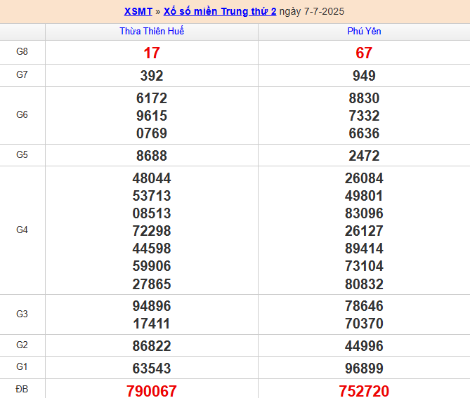This screenshot has width=470, height=398.
Task: Open the Thừa Thiên Huế province link
Action: click(152, 31)
